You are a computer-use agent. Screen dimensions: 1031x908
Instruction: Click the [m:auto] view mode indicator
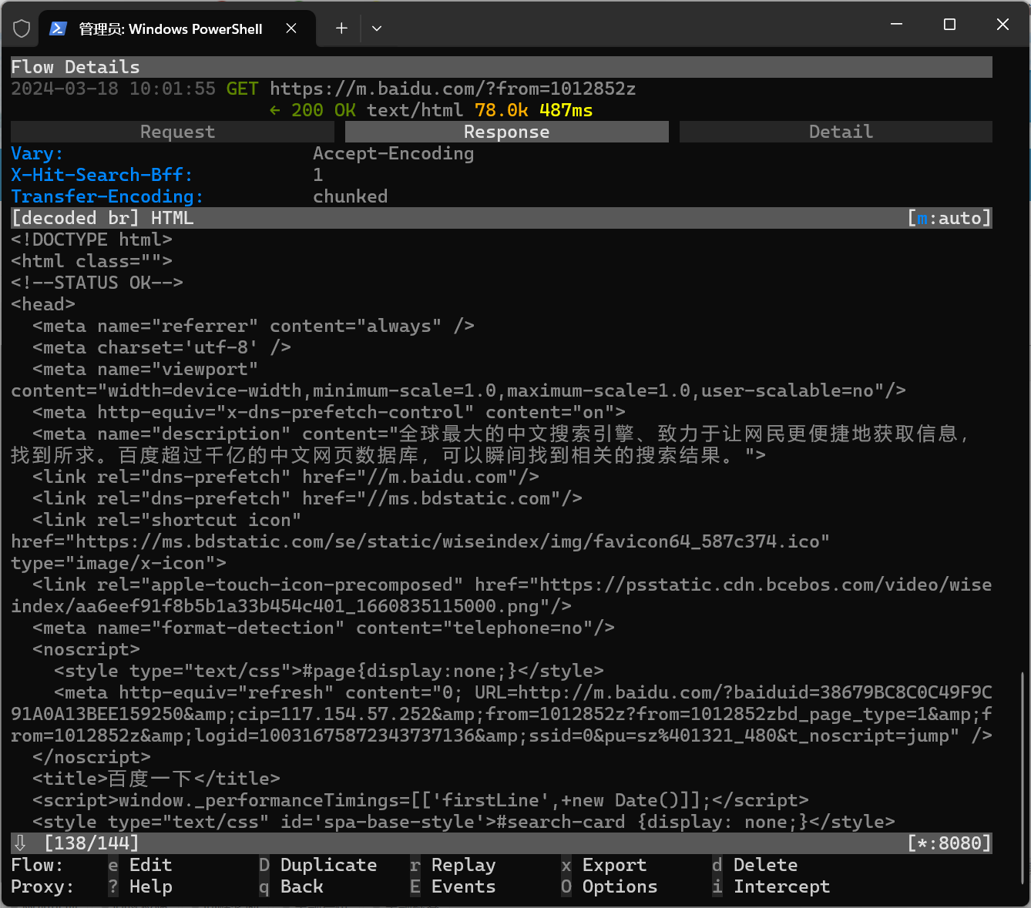[949, 218]
